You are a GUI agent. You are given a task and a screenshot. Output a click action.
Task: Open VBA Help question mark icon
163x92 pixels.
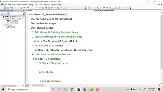point(58,8)
